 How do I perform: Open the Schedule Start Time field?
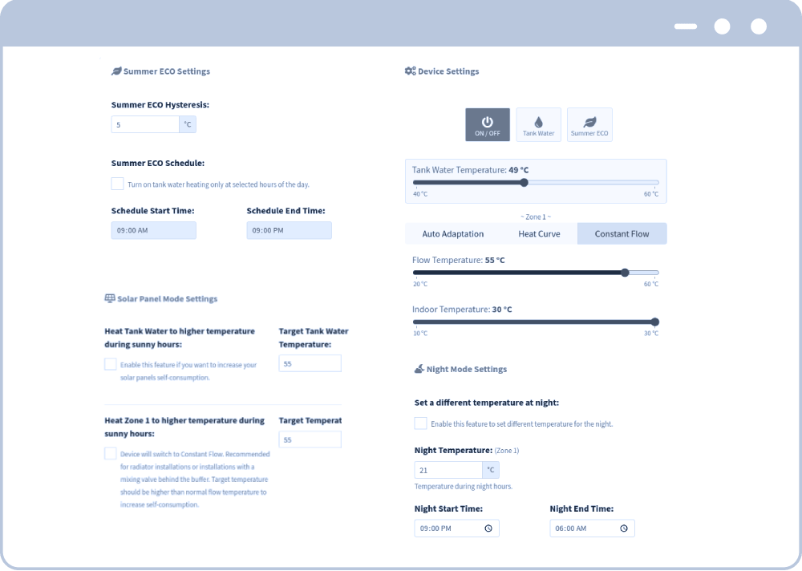click(x=153, y=230)
